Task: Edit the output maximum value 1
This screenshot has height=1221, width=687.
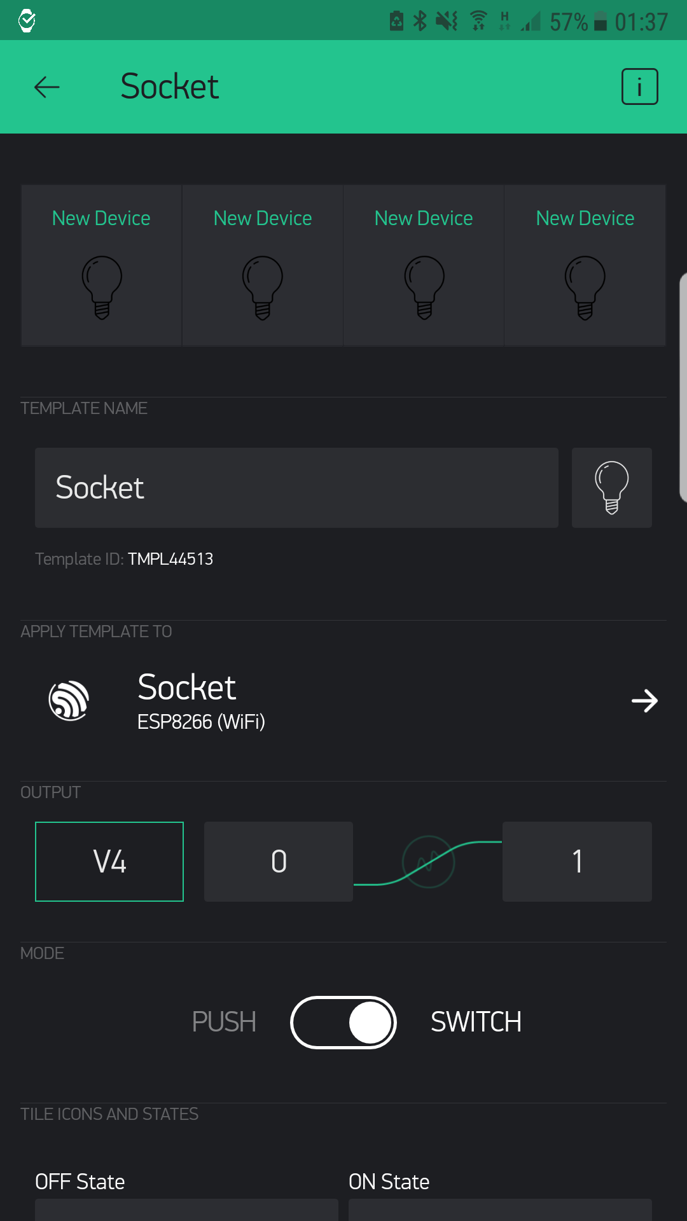Action: coord(577,862)
